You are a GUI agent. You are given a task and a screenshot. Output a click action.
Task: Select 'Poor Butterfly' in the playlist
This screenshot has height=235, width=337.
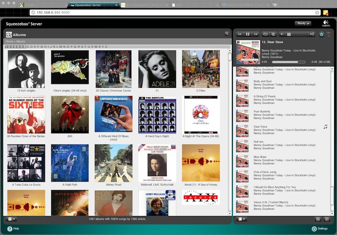coord(283,115)
